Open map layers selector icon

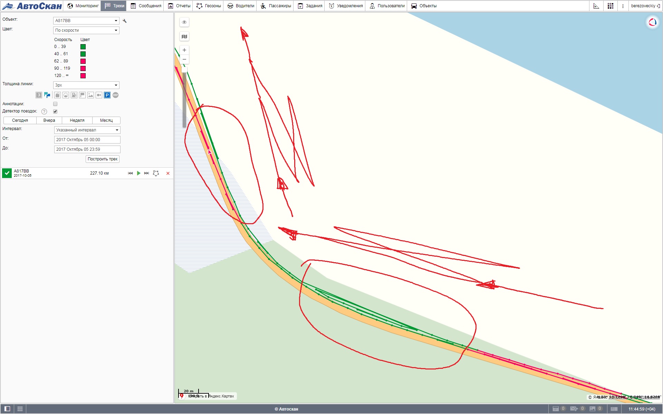(184, 37)
